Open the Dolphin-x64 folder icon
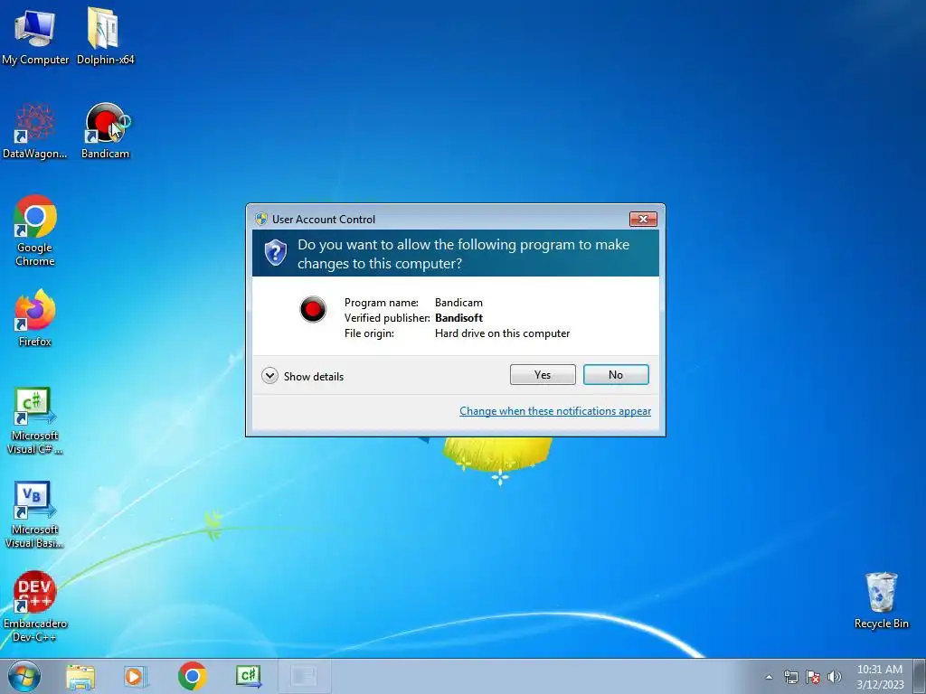This screenshot has width=926, height=694. tap(105, 36)
